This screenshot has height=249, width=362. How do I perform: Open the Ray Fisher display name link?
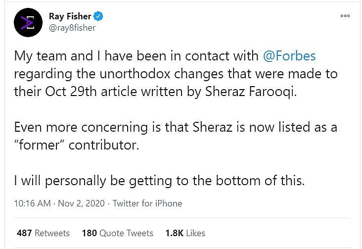70,17
